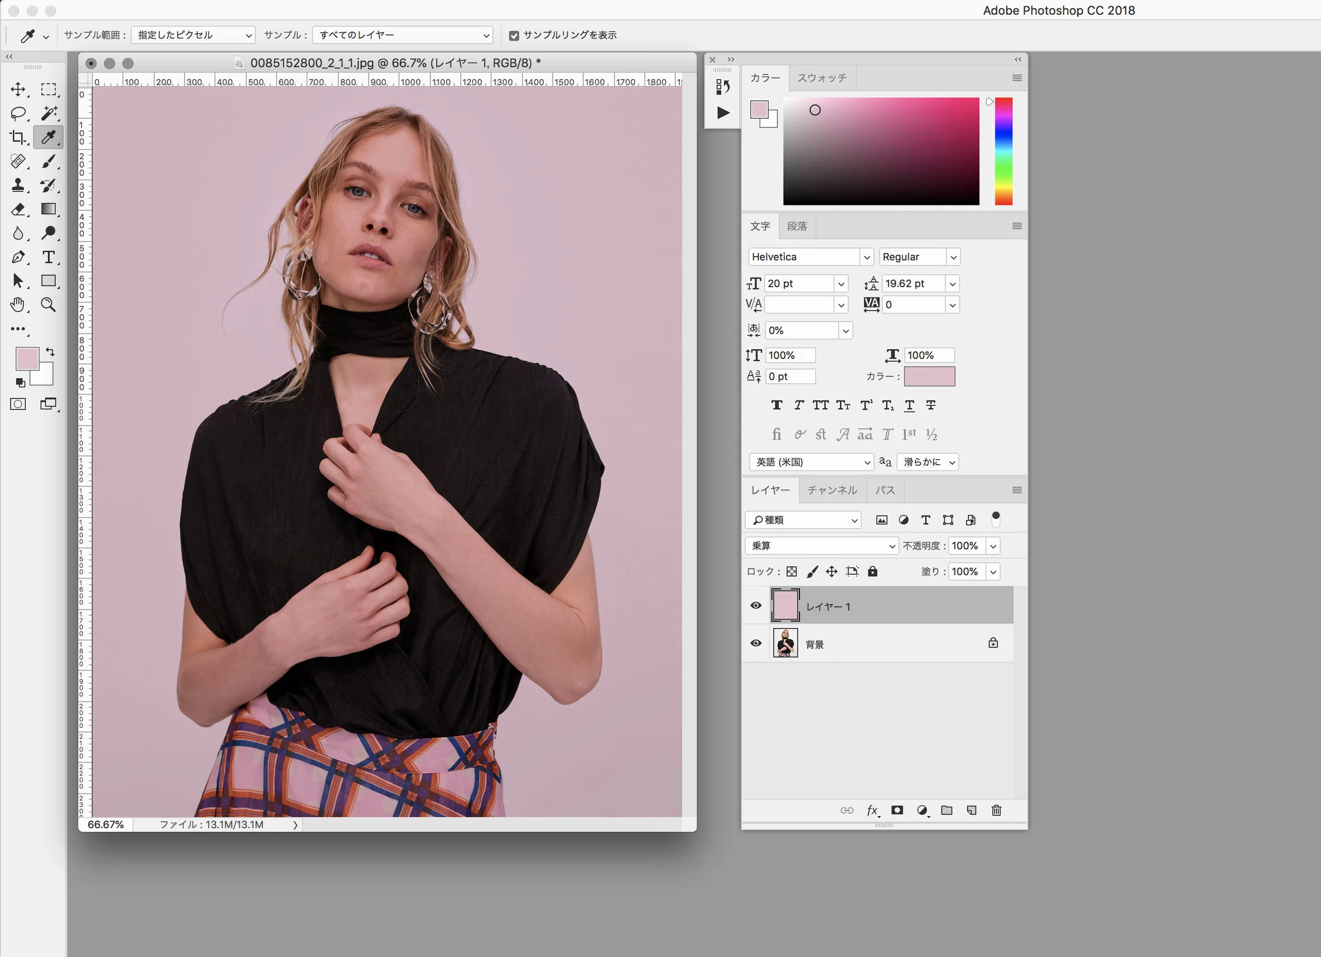
Task: Lock all layer attributes
Action: click(x=872, y=571)
